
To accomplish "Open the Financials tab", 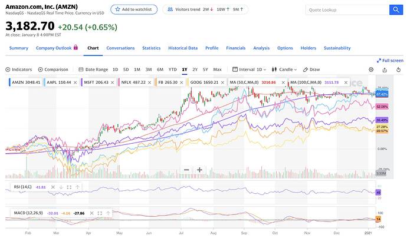I will pos(236,48).
